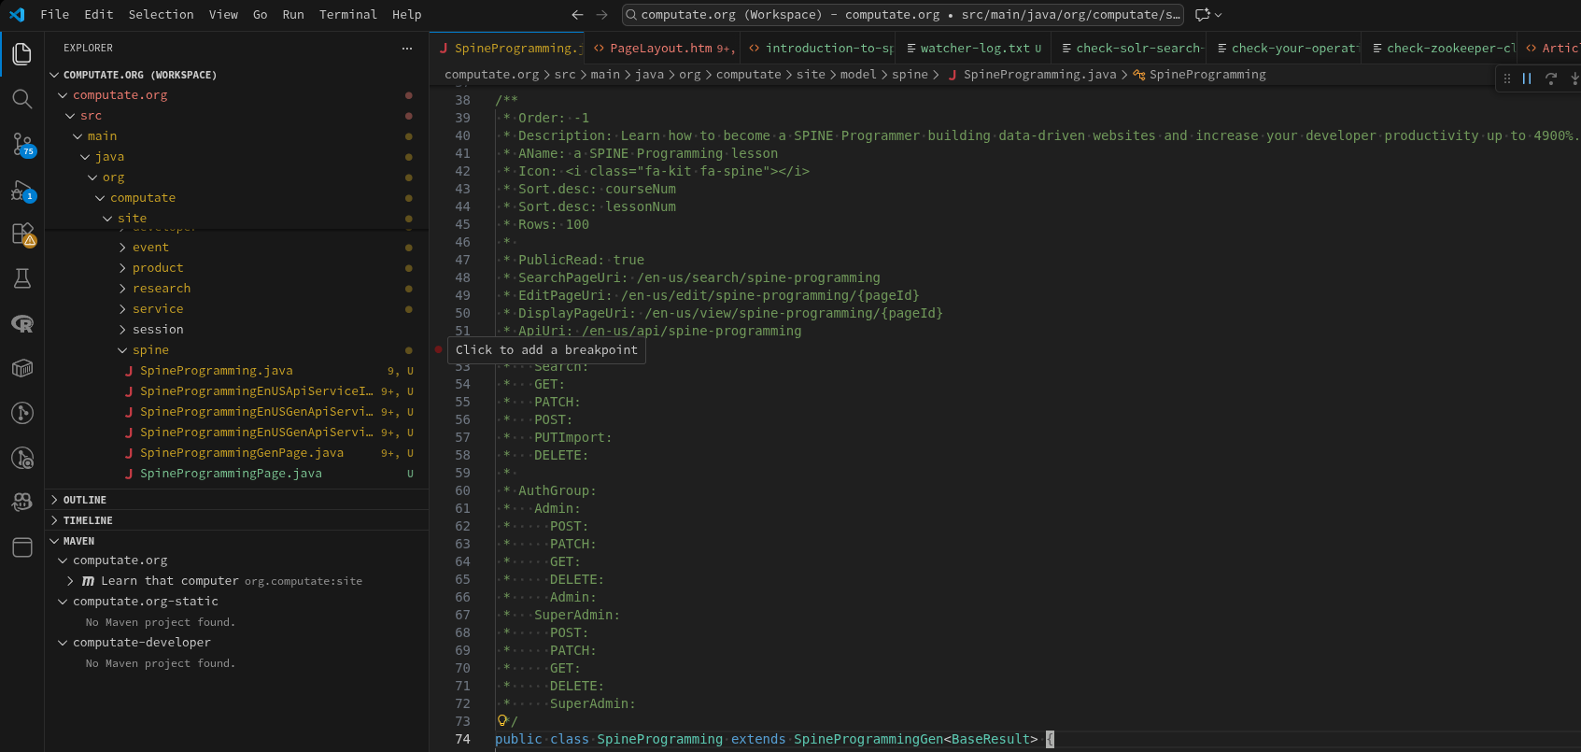Open the Selection menu
The image size is (1581, 752).
[162, 14]
